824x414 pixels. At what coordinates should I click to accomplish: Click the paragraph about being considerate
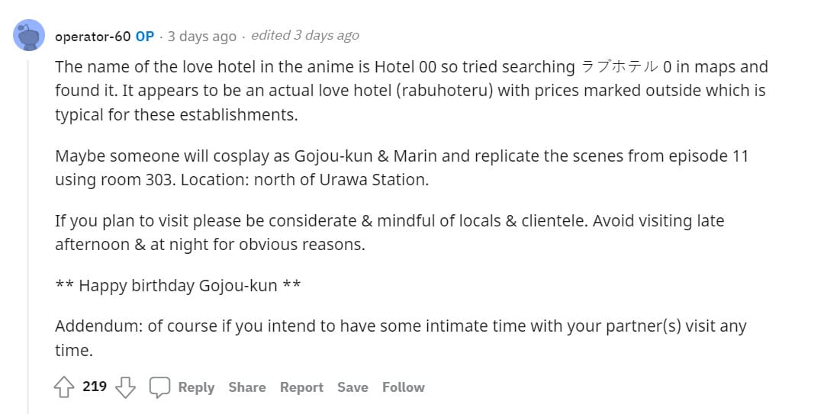(x=389, y=233)
